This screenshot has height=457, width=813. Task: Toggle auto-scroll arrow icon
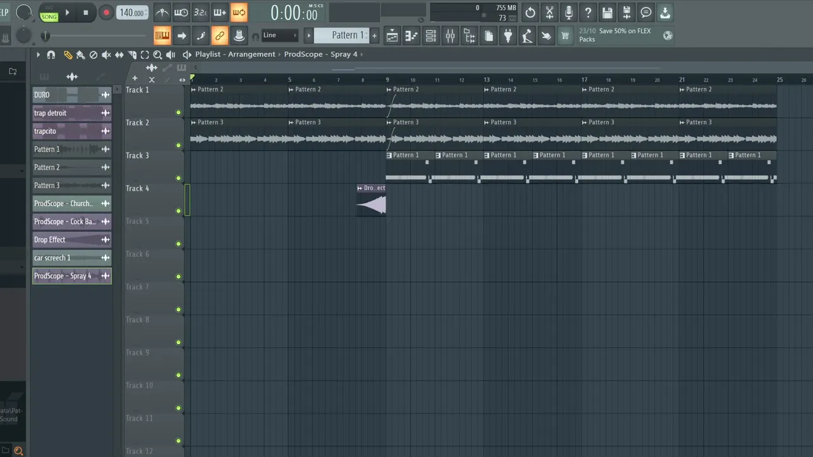pos(181,36)
